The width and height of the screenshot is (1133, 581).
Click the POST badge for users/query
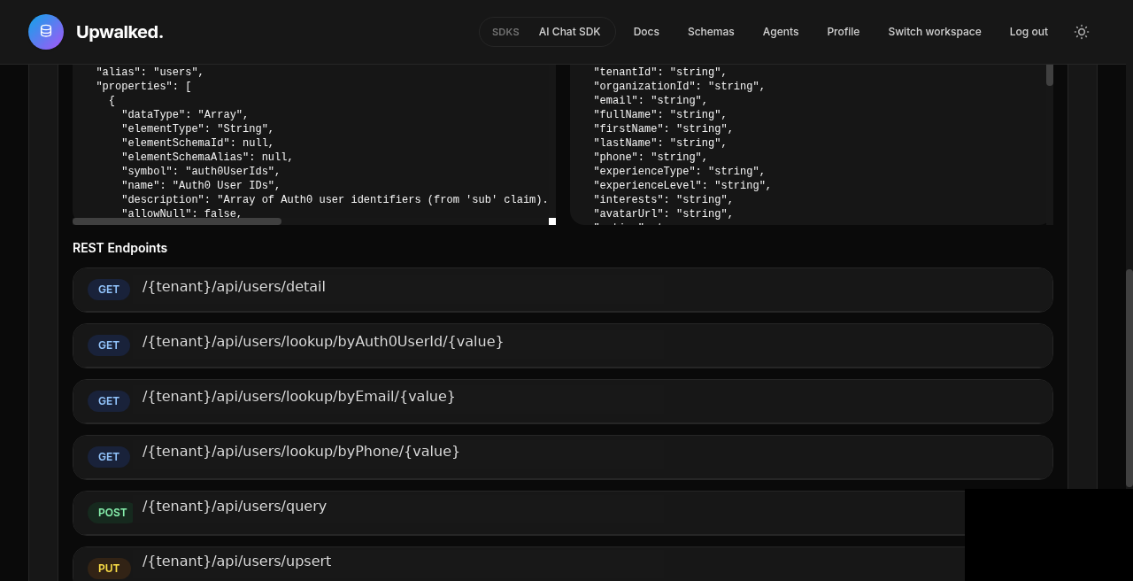click(111, 513)
